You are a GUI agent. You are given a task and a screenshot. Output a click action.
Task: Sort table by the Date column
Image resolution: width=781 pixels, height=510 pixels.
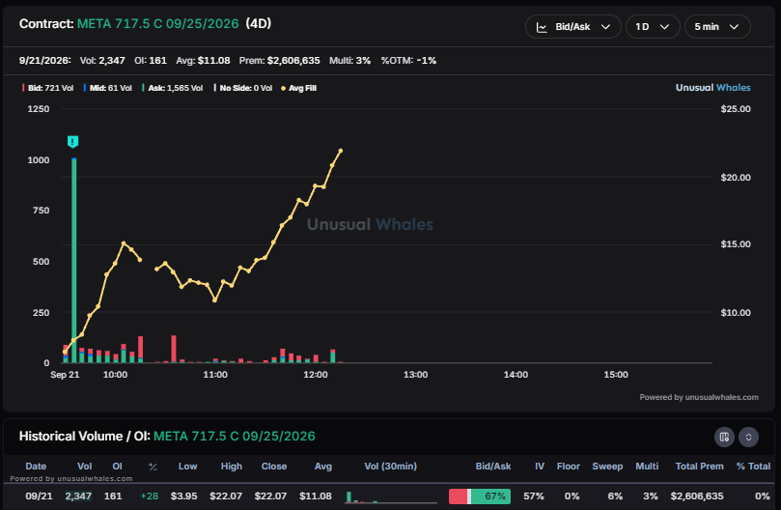pyautogui.click(x=36, y=467)
